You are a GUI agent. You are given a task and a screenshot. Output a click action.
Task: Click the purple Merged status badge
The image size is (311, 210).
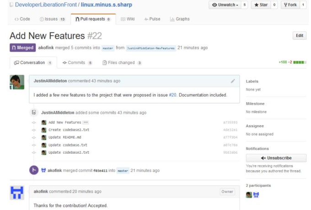22,48
